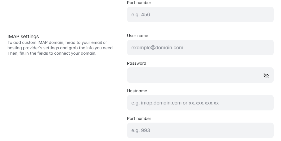Focus the IMAP User name field
Viewport: 281px width, 141px height.
[200, 48]
